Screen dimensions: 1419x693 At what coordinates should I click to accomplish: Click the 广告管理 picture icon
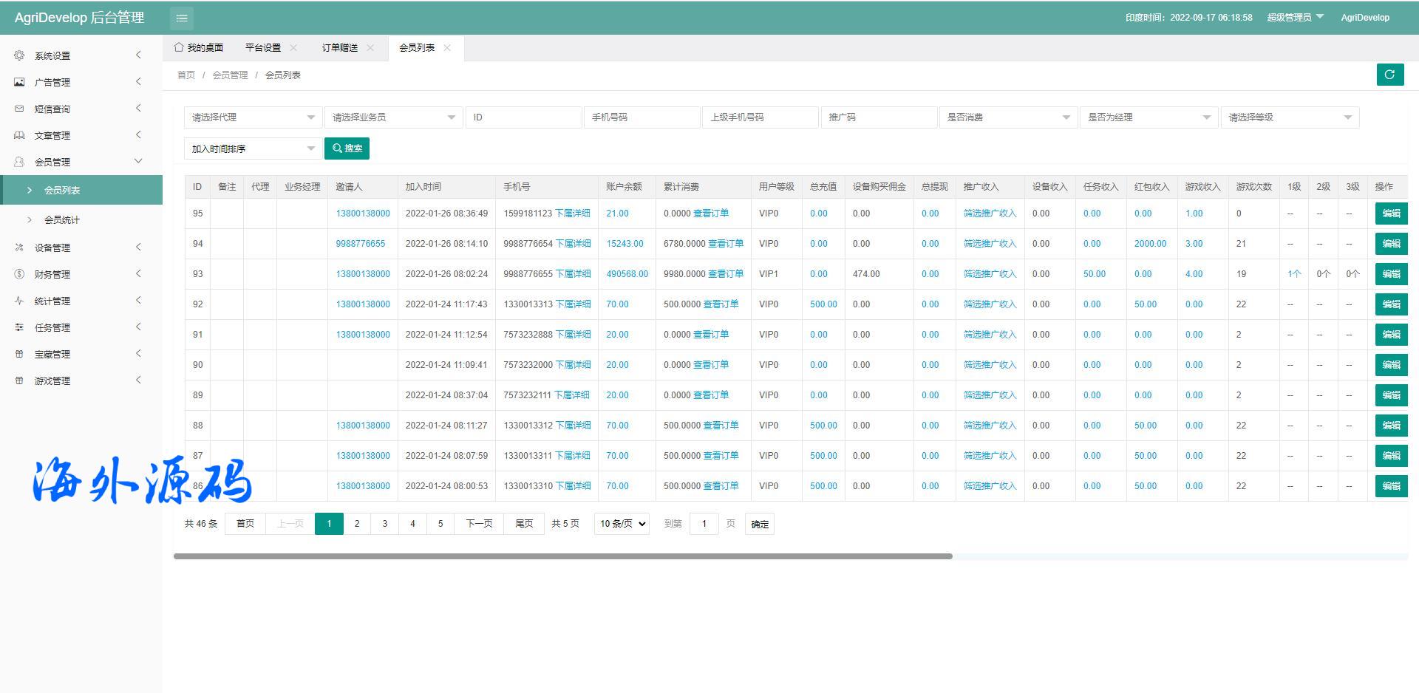(x=19, y=82)
